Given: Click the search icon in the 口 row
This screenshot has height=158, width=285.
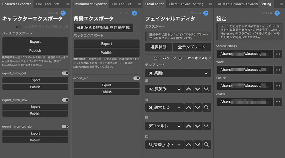Looking at the screenshot, I should pyautogui.click(x=207, y=145).
